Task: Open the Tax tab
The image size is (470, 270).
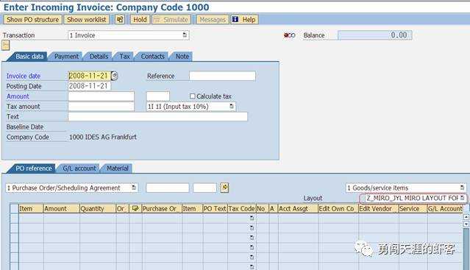Action: tap(125, 57)
